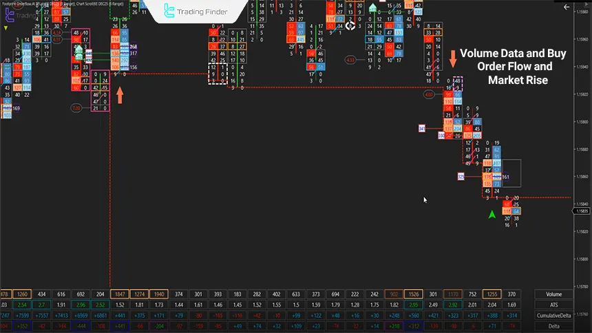
Task: Click the green up-arrow signal marker
Action: click(491, 215)
